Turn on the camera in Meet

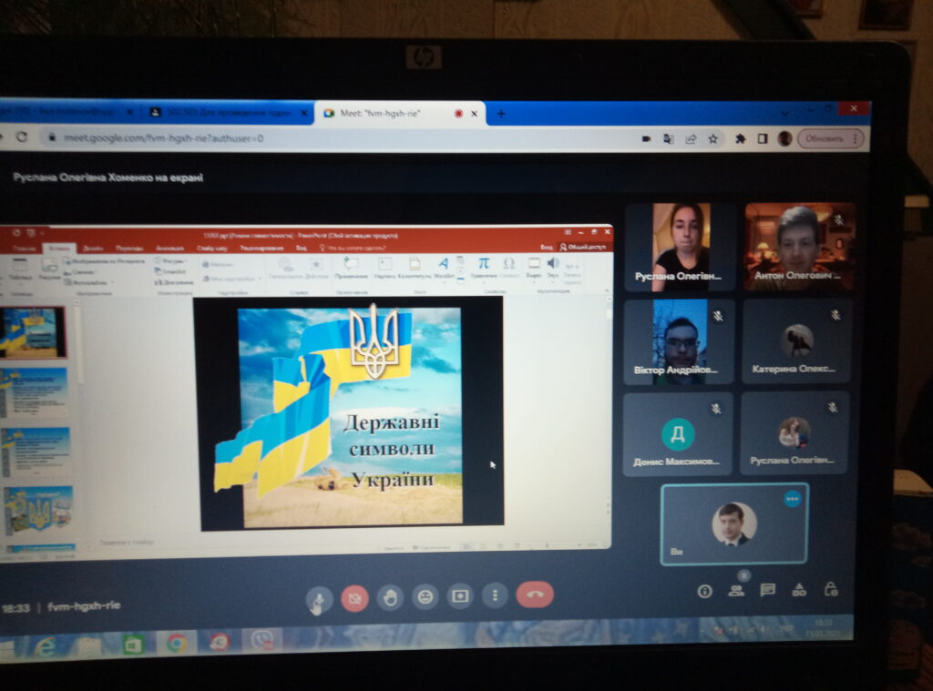[354, 597]
